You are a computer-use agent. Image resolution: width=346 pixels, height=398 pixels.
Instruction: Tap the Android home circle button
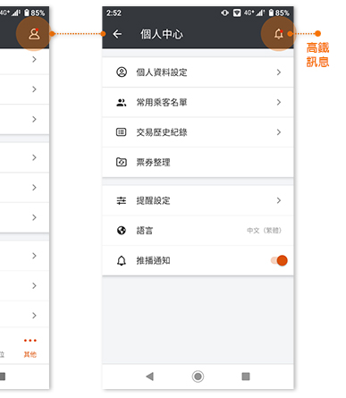coord(198,377)
